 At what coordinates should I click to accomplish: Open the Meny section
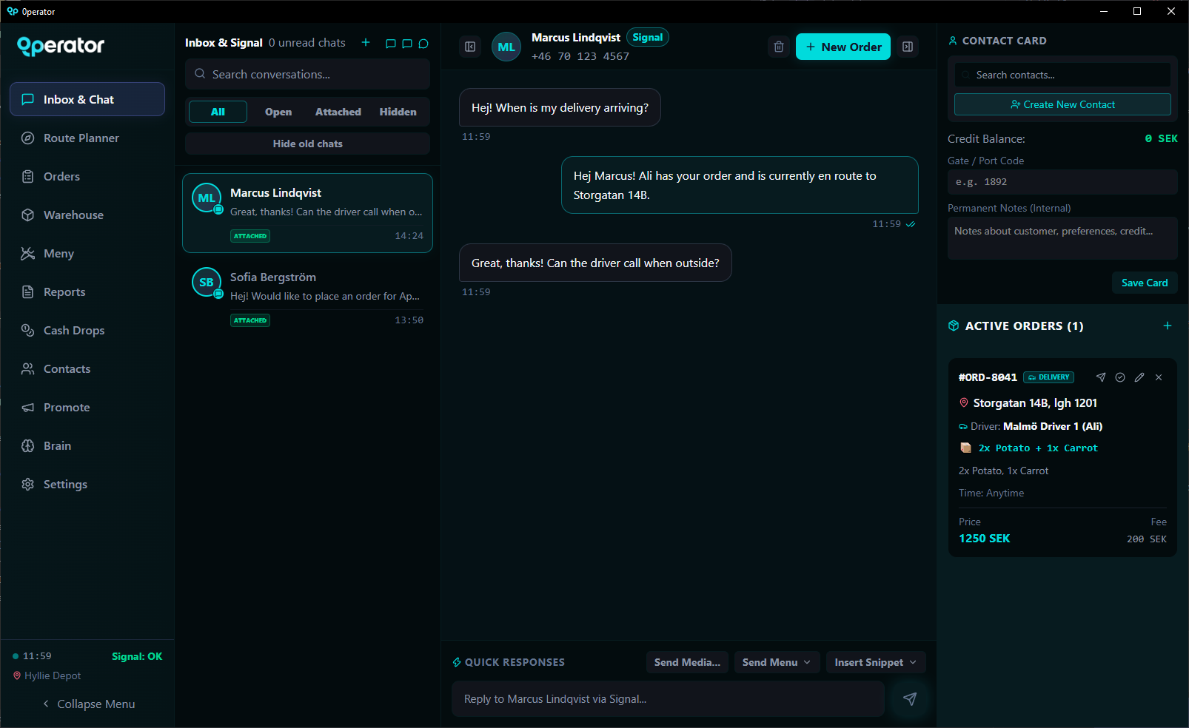(87, 253)
